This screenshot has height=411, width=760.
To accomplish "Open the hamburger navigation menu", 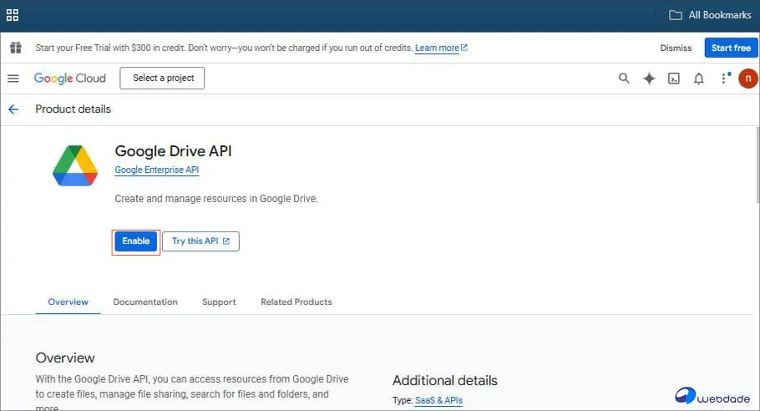I will coord(13,79).
